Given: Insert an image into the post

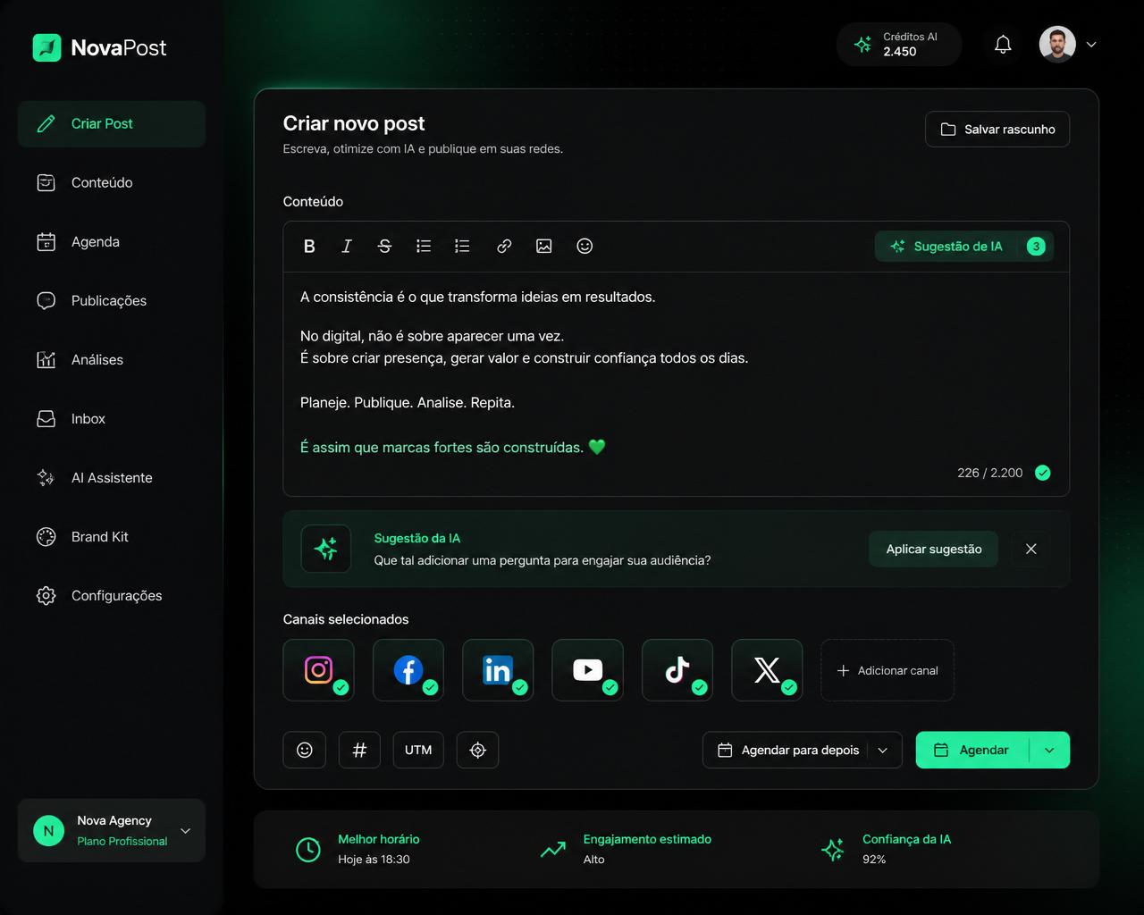Looking at the screenshot, I should pos(543,247).
